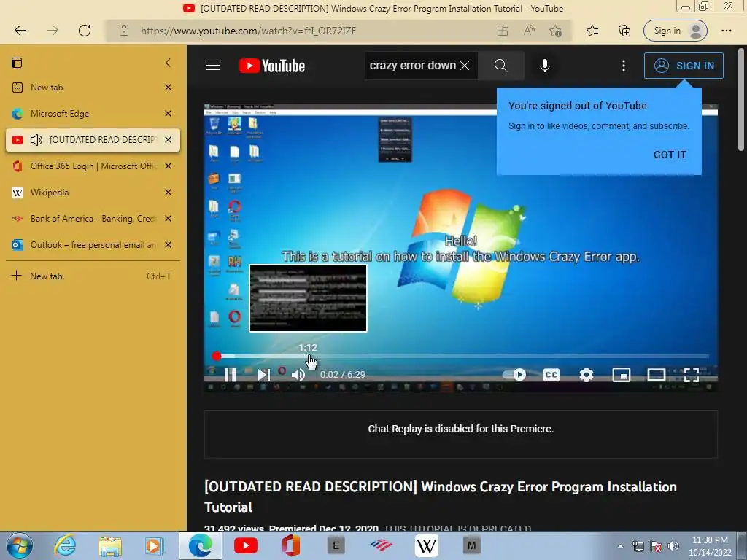Viewport: 747px width, 560px height.
Task: Add this page to favorites star-plus icon
Action: (x=555, y=31)
